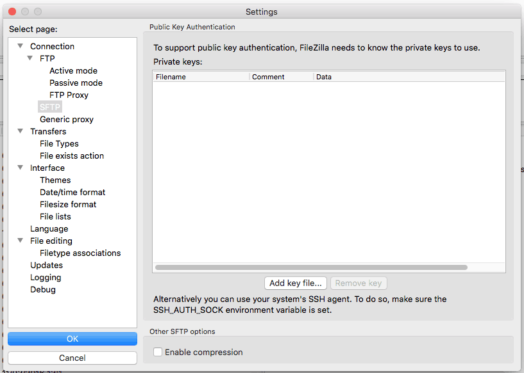Click the Remove key button
Viewport: 524px width, 373px height.
coord(359,283)
